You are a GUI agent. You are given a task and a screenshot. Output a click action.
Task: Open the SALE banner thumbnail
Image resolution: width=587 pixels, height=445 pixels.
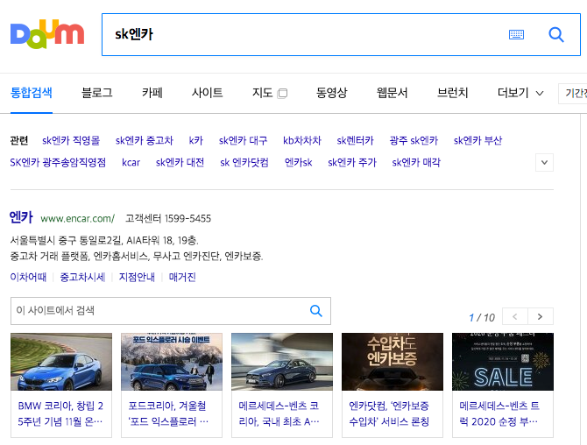(x=503, y=362)
